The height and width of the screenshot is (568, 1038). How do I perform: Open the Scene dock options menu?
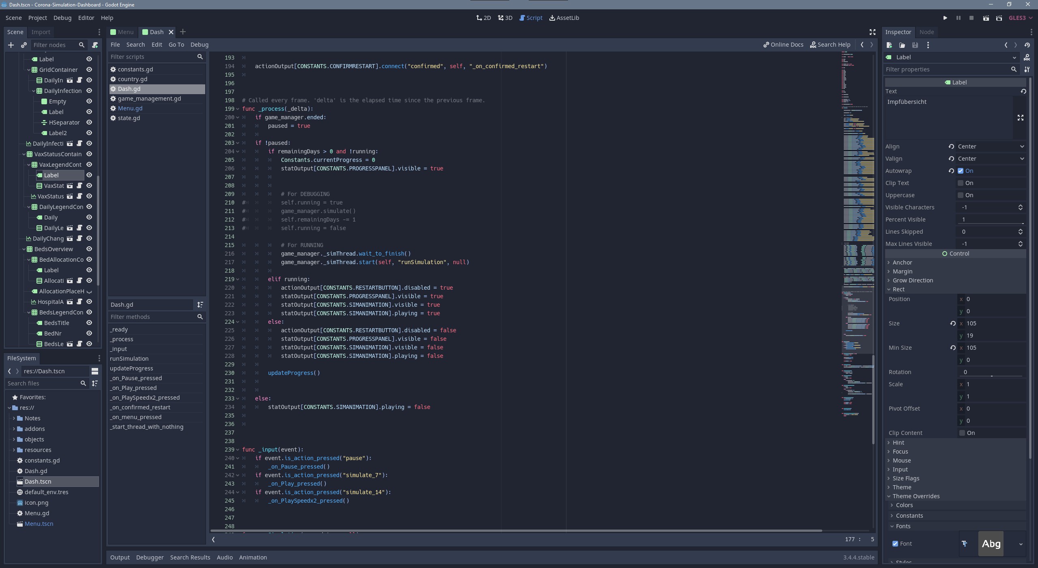(99, 32)
